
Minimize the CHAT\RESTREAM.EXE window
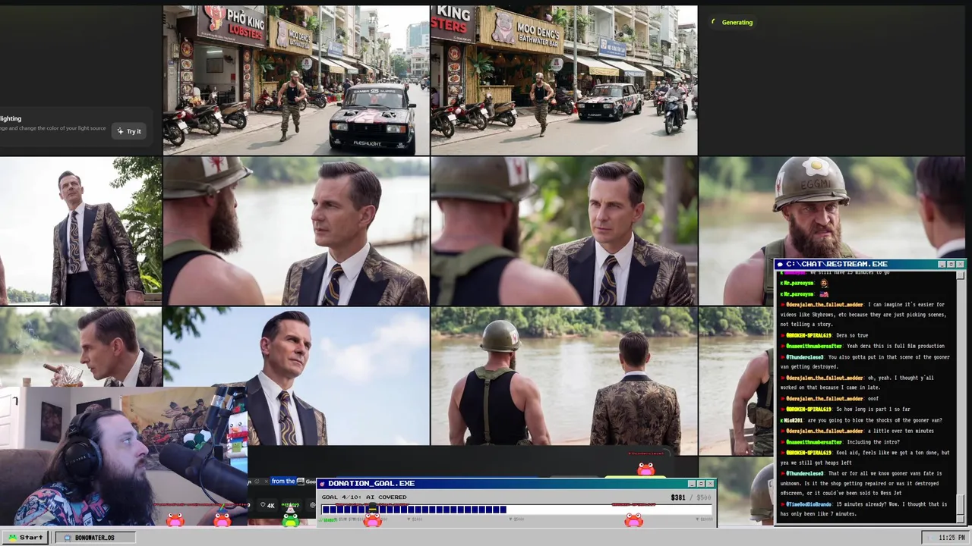click(942, 264)
